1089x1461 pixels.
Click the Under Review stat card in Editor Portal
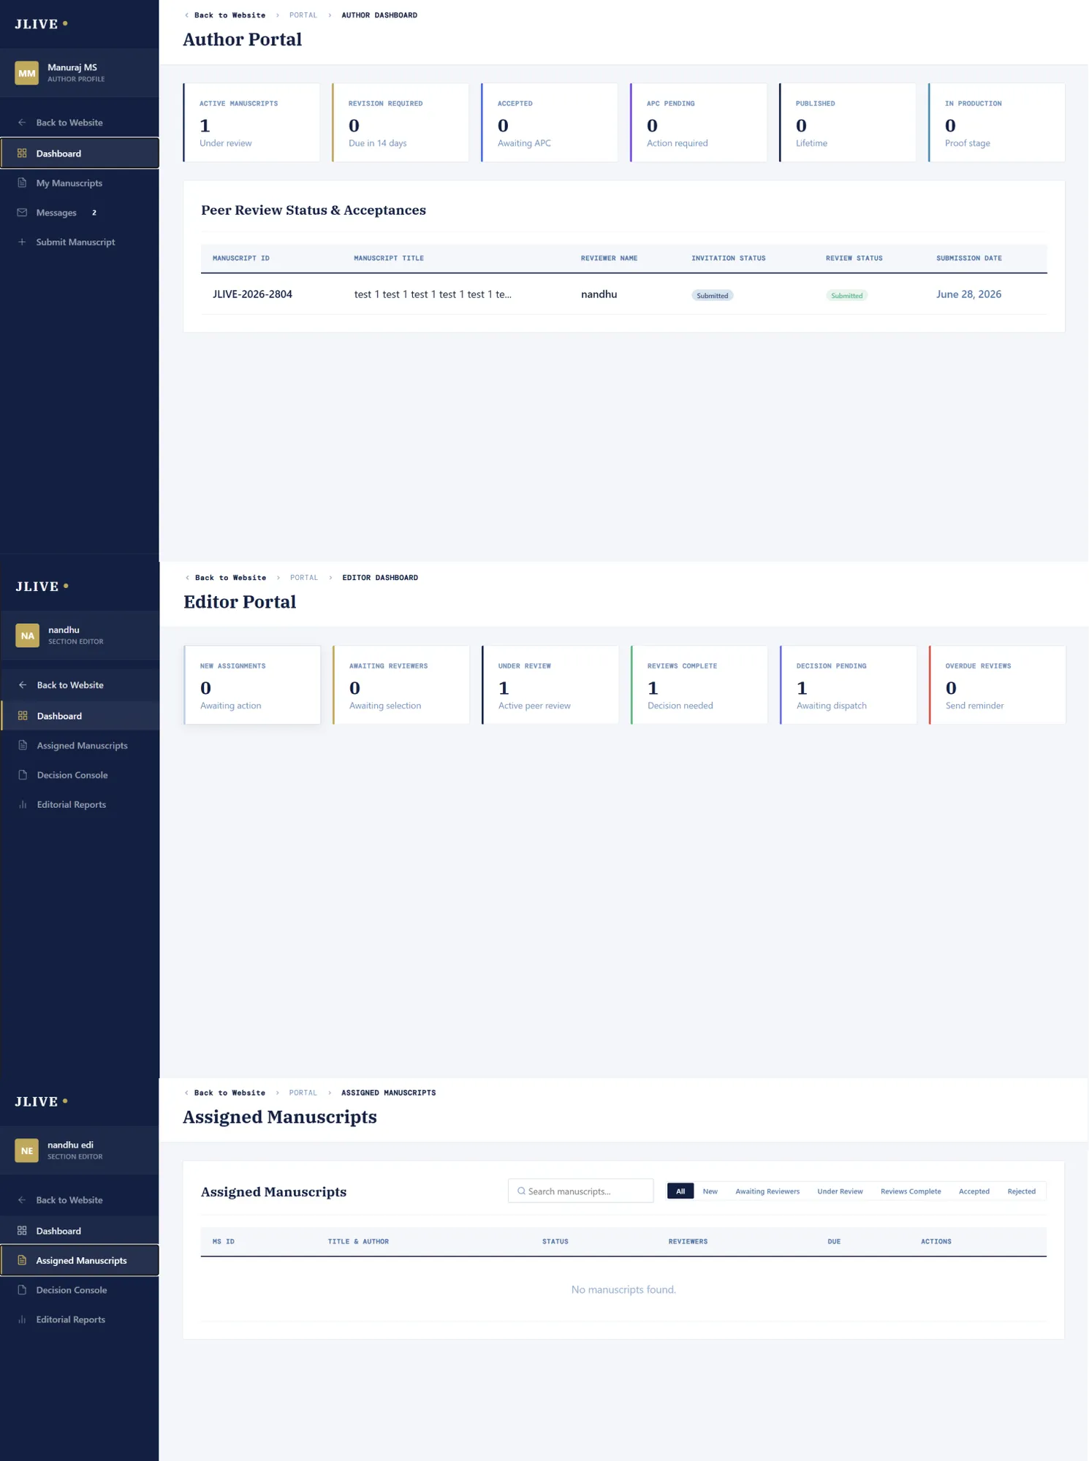click(x=550, y=685)
